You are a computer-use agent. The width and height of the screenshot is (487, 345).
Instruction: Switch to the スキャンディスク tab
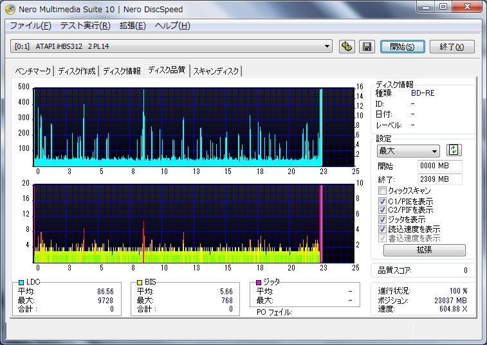pyautogui.click(x=216, y=71)
